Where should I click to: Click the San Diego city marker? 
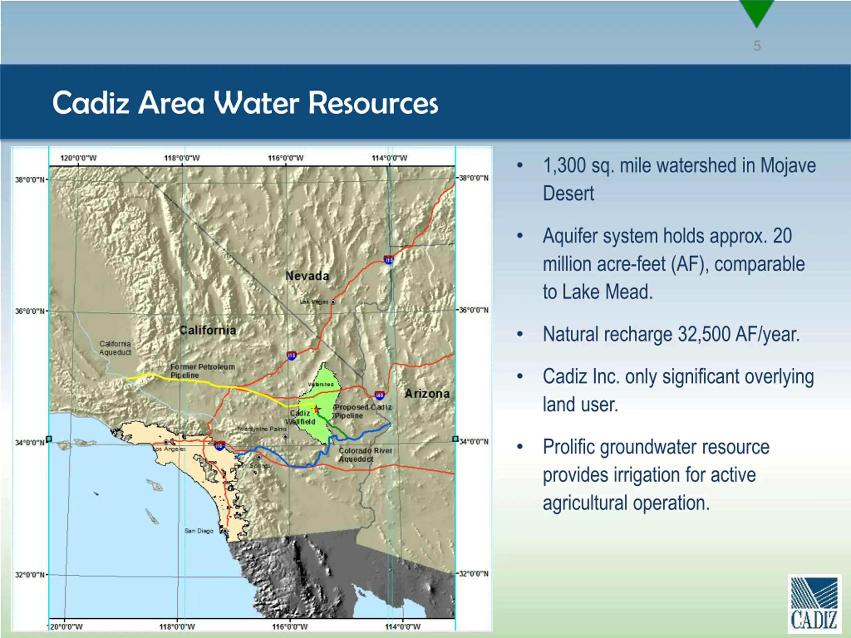click(x=225, y=531)
